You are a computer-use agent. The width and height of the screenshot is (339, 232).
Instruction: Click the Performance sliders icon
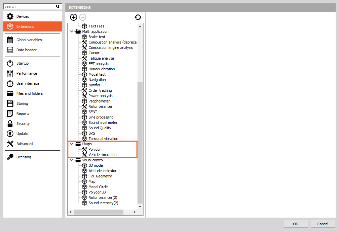click(10, 73)
